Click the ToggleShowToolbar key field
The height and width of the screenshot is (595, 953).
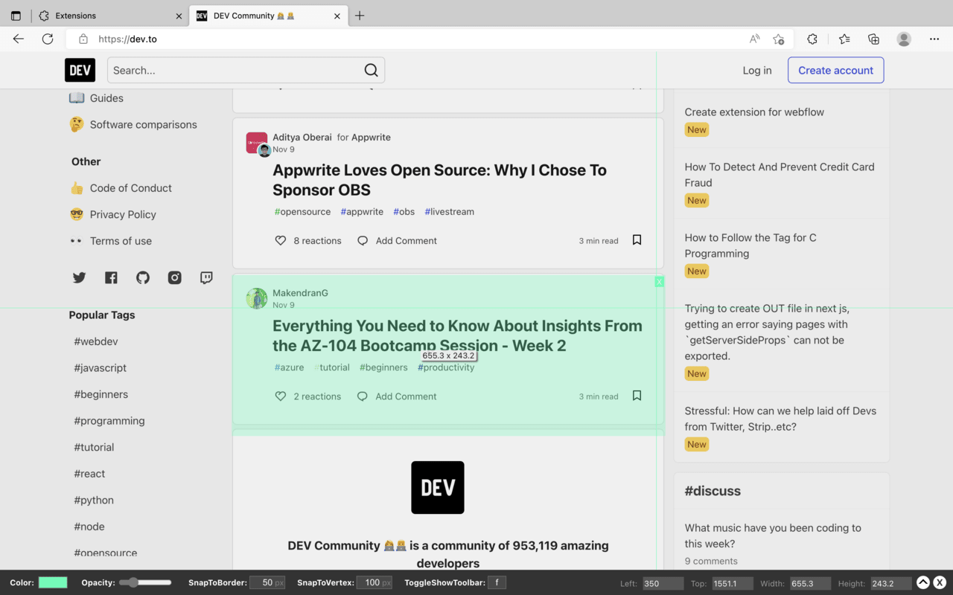[497, 582]
